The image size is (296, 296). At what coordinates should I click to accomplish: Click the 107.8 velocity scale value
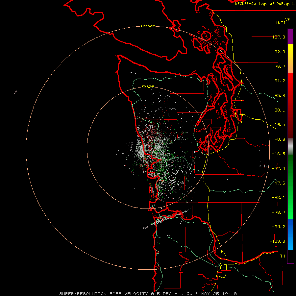click(x=279, y=37)
